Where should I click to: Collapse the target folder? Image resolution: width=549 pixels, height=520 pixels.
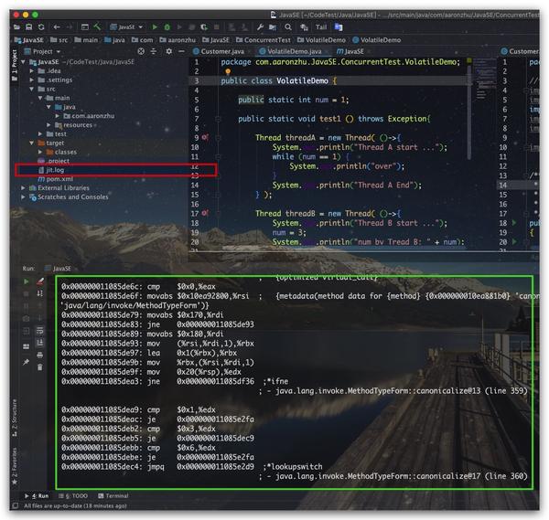31,143
